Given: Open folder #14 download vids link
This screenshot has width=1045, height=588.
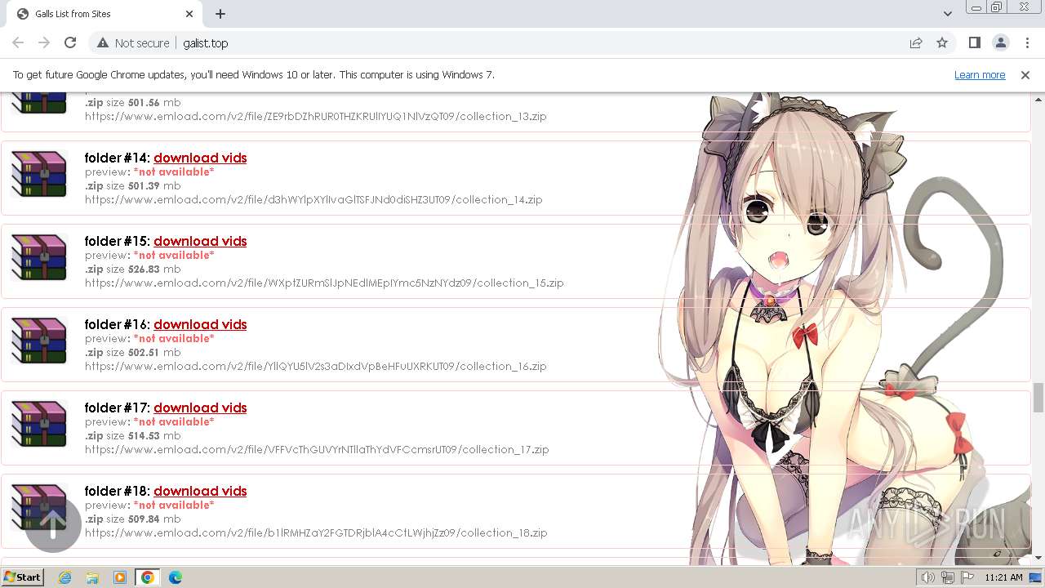Looking at the screenshot, I should (200, 158).
